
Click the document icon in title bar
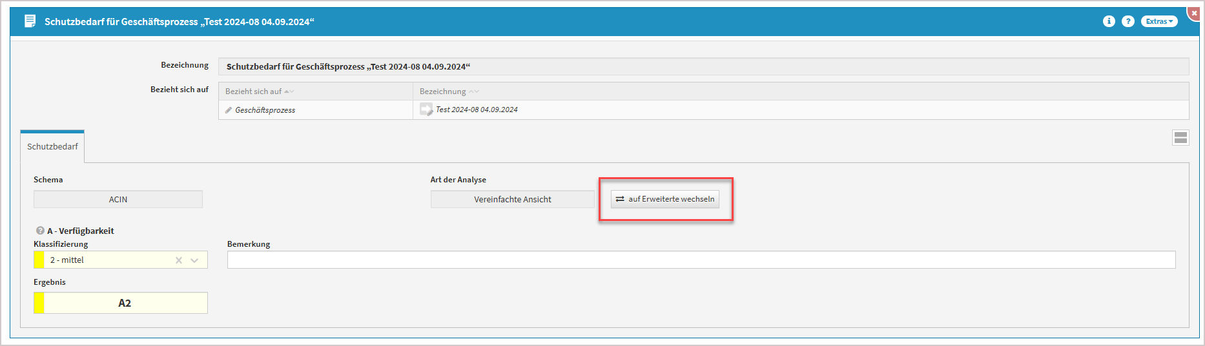(30, 21)
